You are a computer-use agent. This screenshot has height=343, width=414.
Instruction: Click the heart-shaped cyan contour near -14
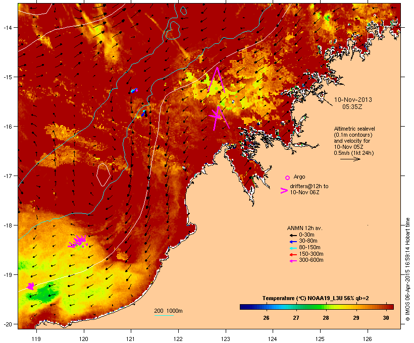pyautogui.click(x=173, y=30)
